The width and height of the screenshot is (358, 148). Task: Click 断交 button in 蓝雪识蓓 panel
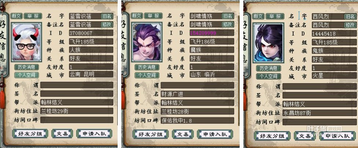(16, 16)
